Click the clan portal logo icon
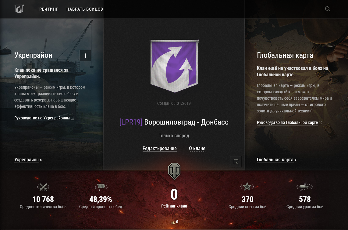The height and width of the screenshot is (230, 348). (19, 9)
